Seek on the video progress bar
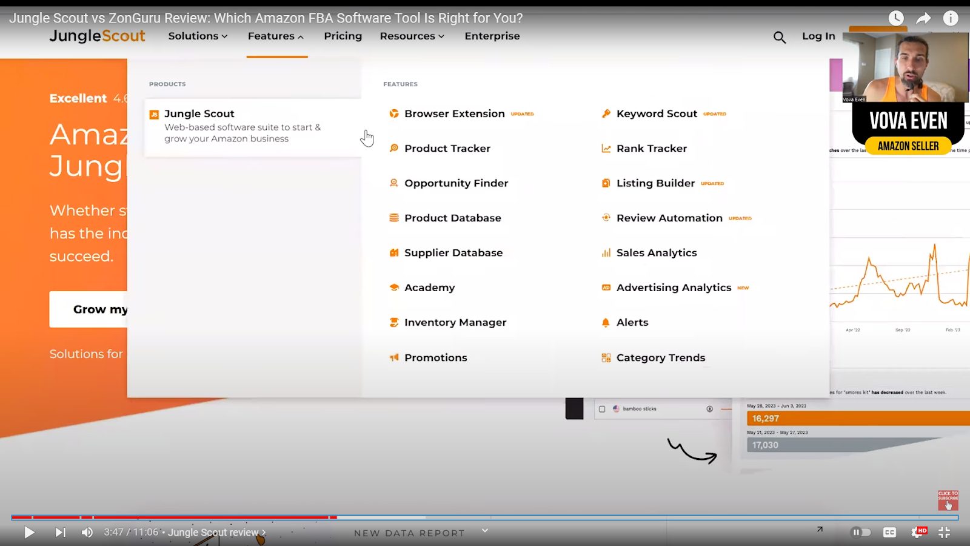The image size is (970, 546). [485, 517]
